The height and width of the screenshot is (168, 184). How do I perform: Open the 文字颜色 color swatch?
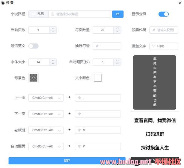pyautogui.click(x=98, y=78)
